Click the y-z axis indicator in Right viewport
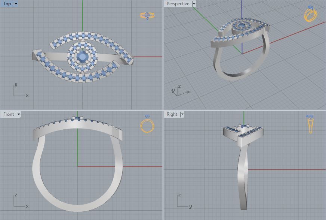The height and width of the screenshot is (220, 326). click(184, 201)
